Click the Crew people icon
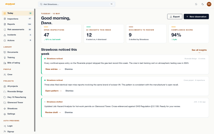 [x=5, y=74]
